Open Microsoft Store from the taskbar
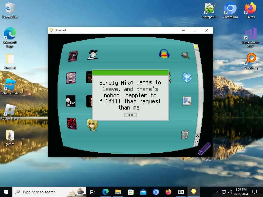The width and height of the screenshot is (263, 197). click(x=130, y=192)
